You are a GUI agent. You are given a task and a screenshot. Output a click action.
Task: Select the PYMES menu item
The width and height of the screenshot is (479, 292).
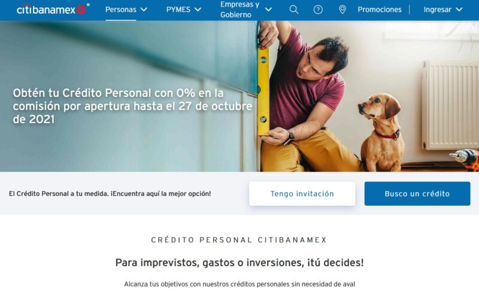[178, 10]
